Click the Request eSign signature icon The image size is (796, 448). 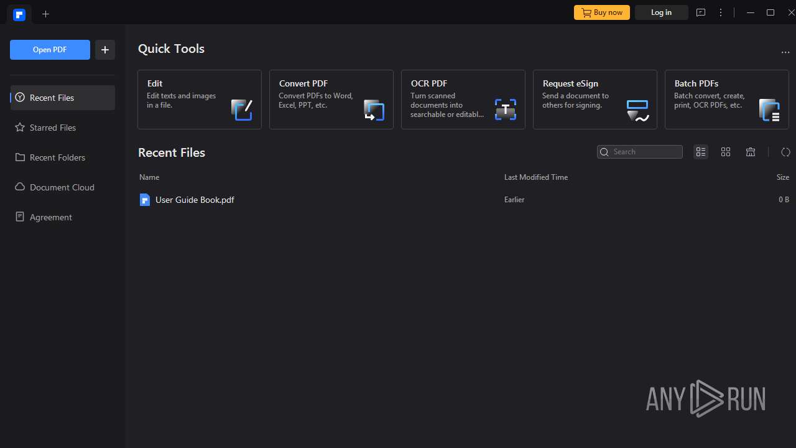[x=637, y=110]
